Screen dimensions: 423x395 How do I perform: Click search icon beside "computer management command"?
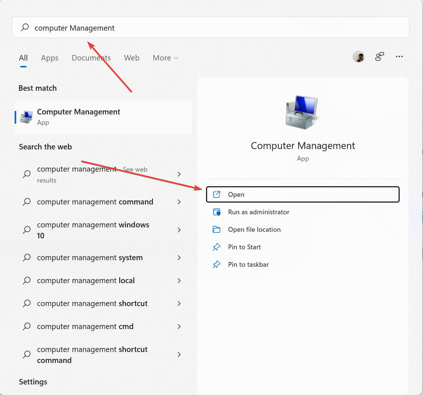click(26, 202)
